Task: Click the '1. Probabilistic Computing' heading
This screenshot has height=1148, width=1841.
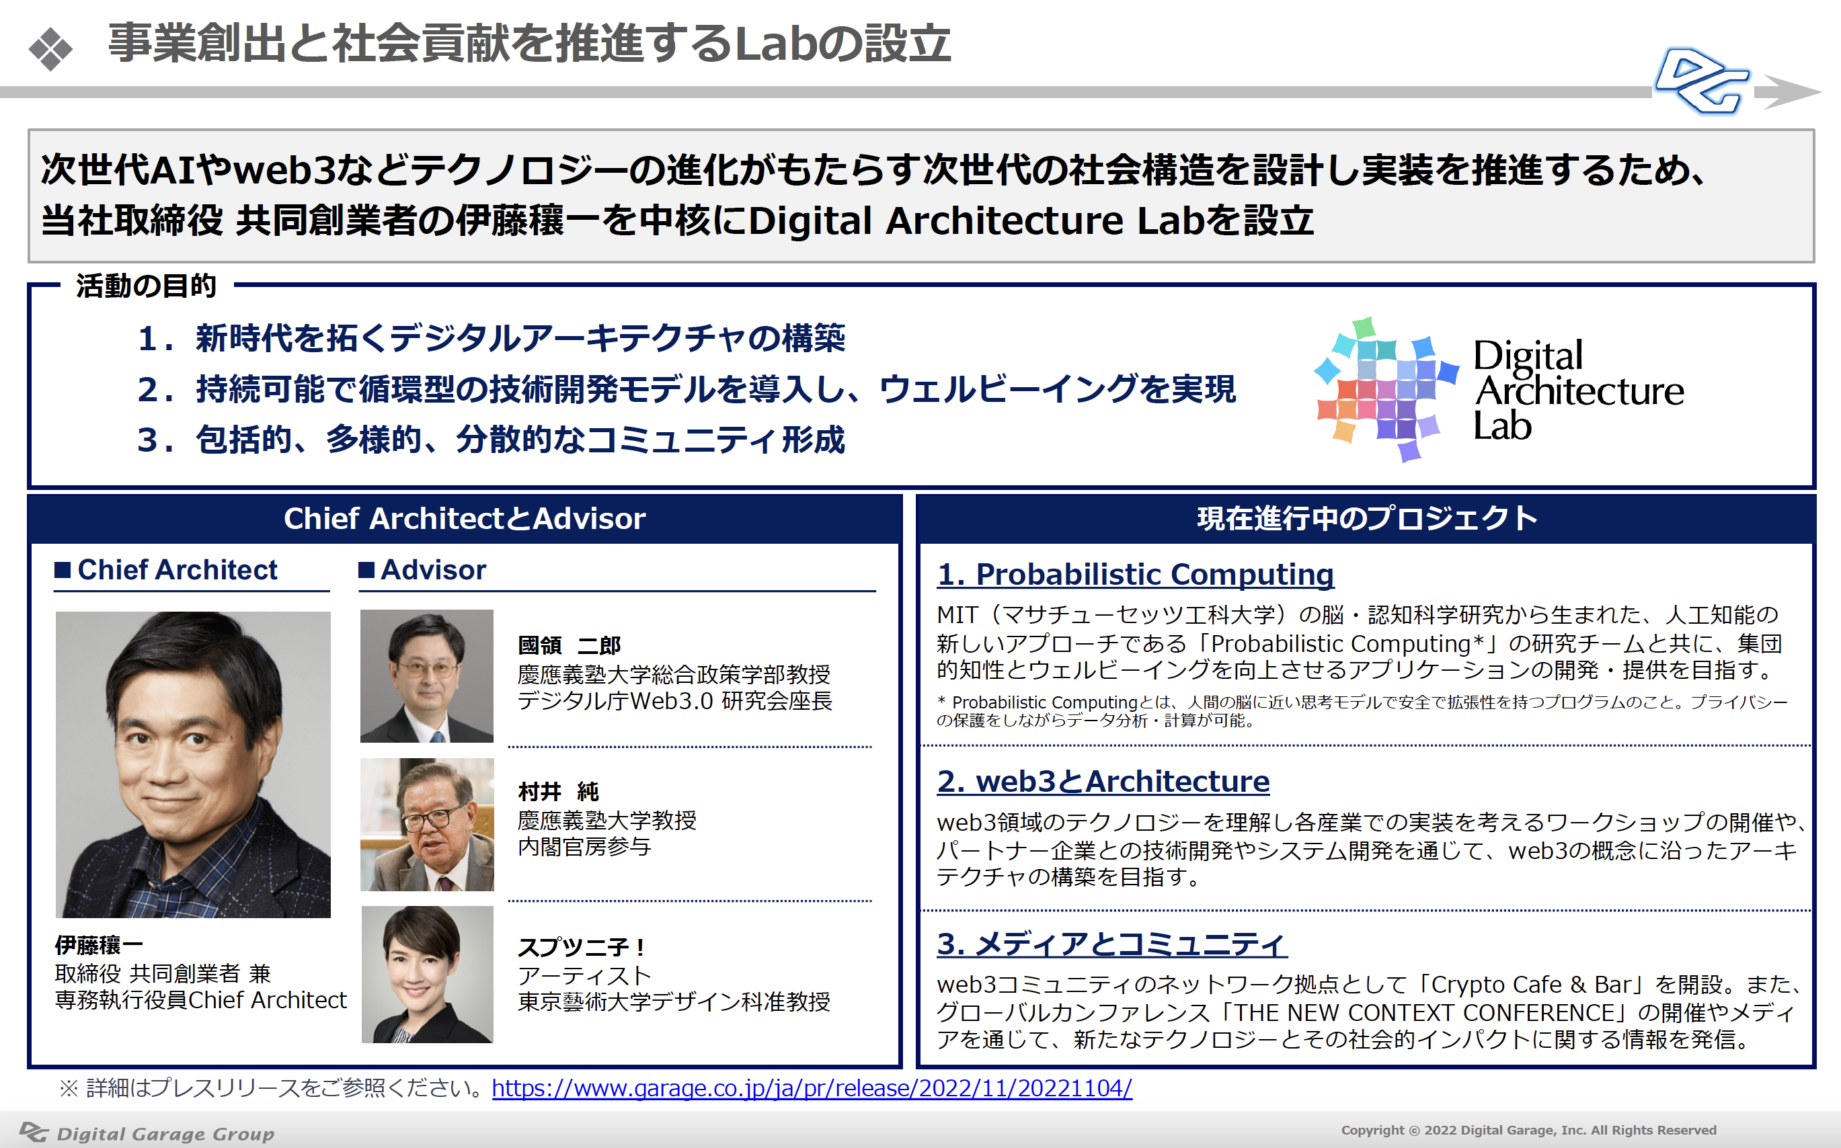Action: [x=1136, y=575]
